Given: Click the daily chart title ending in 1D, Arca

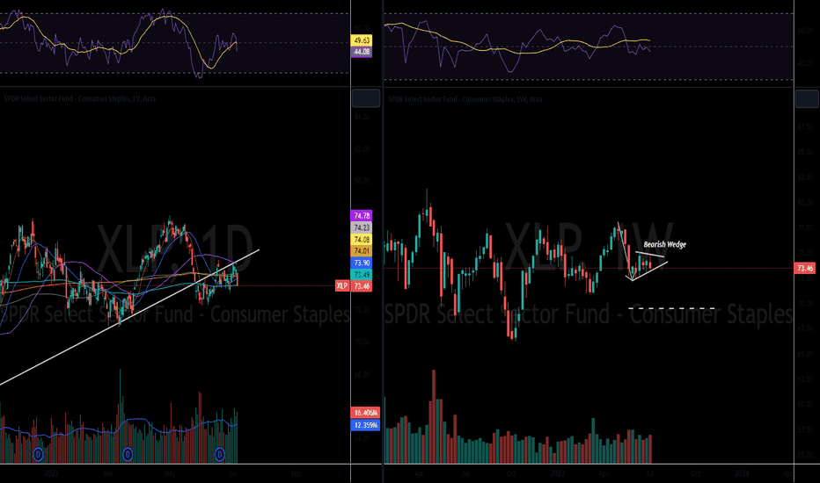Looking at the screenshot, I should 80,98.
